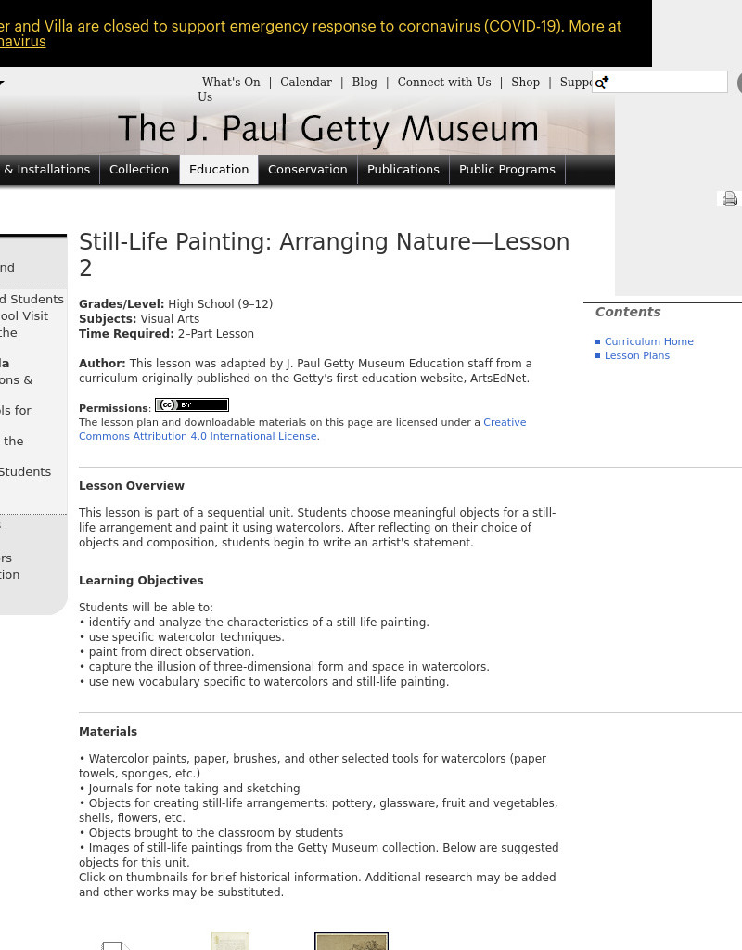Open the framed still-life painting thumbnail

click(351, 942)
